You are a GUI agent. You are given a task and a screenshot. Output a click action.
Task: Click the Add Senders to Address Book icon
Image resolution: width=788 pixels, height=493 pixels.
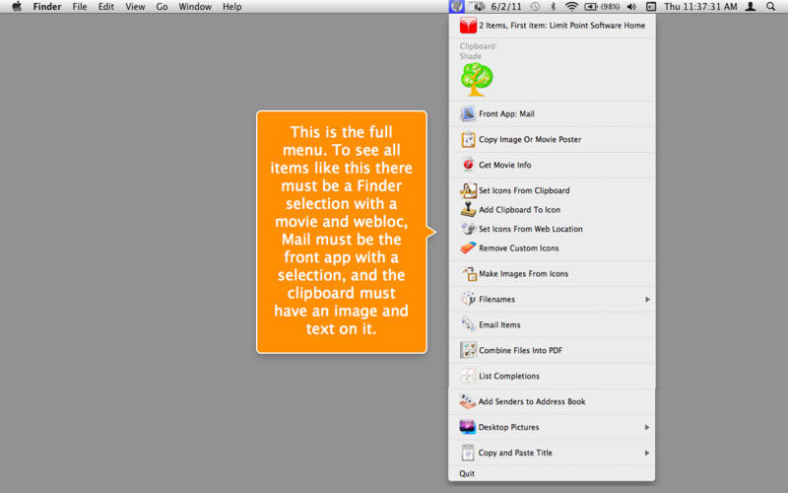pyautogui.click(x=467, y=401)
